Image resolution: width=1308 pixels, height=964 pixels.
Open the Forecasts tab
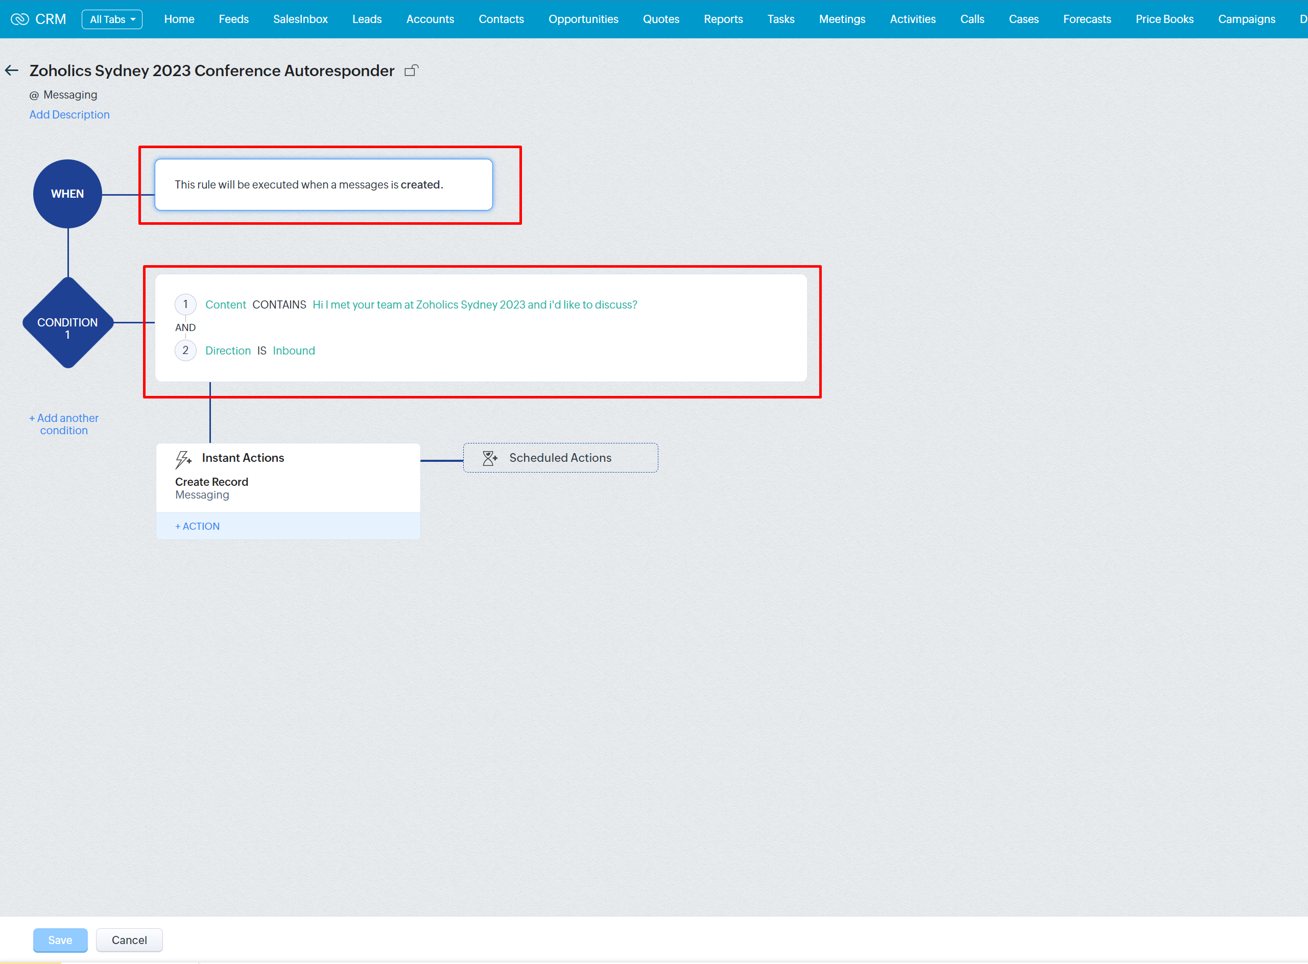pyautogui.click(x=1087, y=19)
